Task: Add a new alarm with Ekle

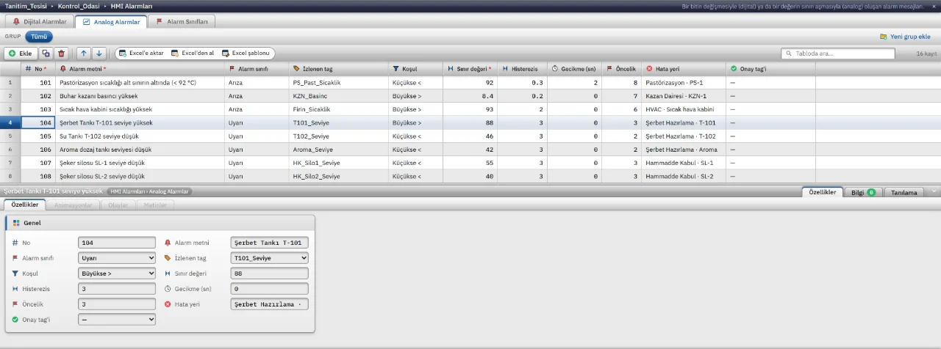Action: 21,54
